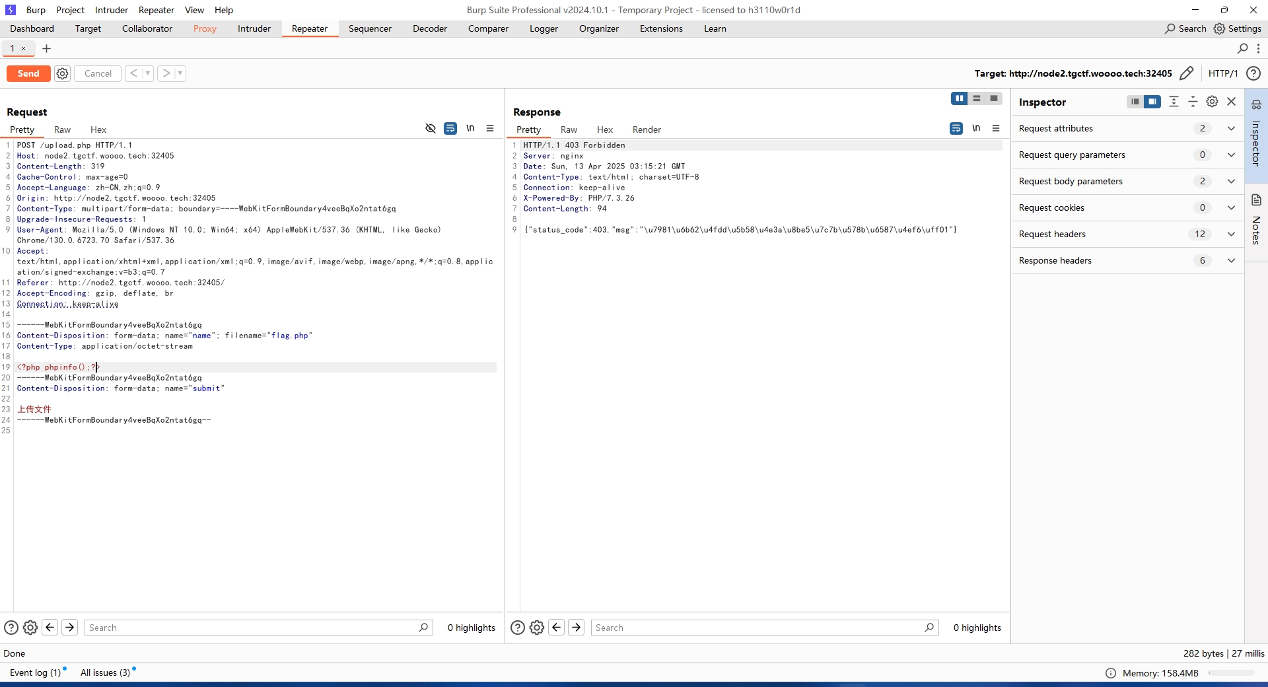This screenshot has height=687, width=1268.
Task: Toggle \n newline display in Response
Action: coord(976,128)
